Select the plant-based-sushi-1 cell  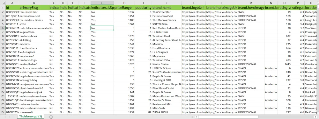pyautogui.click(x=34, y=88)
